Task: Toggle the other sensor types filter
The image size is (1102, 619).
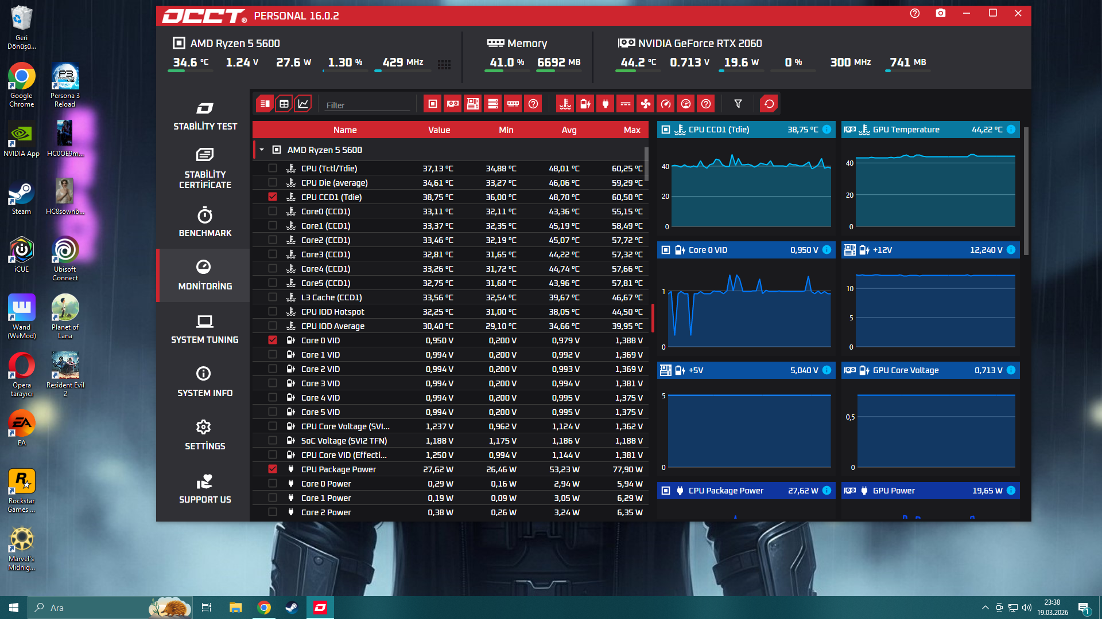Action: coord(706,104)
